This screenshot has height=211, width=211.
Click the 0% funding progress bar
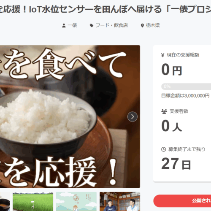click(186, 87)
